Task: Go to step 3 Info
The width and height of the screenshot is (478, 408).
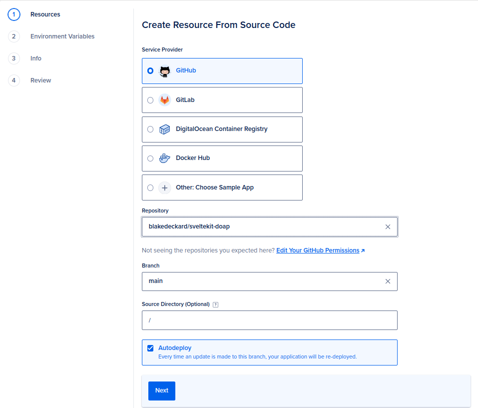Action: [x=36, y=58]
